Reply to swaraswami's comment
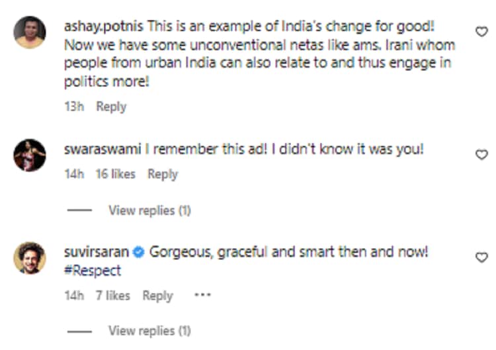 (163, 174)
